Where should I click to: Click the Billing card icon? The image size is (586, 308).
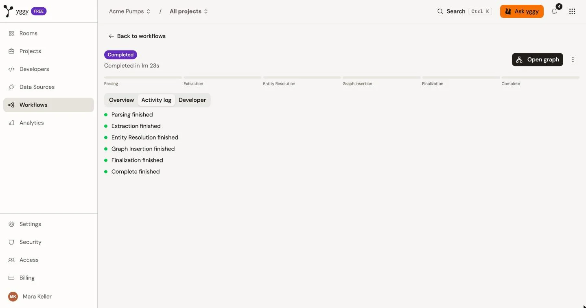click(11, 278)
